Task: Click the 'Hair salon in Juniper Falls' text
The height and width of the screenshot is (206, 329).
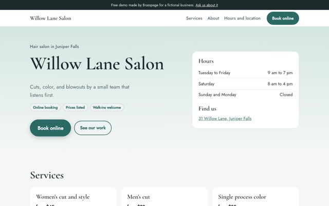Action: pos(54,46)
